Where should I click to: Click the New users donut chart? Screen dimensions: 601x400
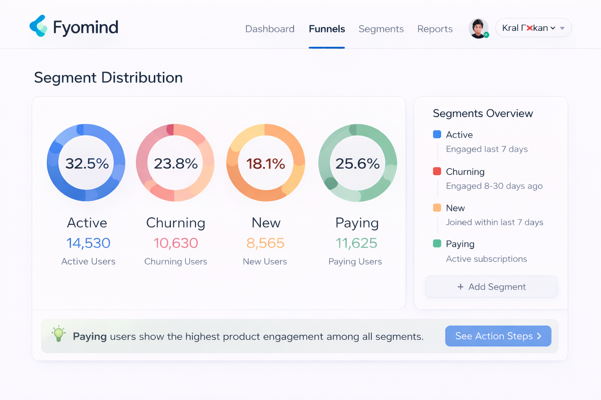click(x=265, y=162)
